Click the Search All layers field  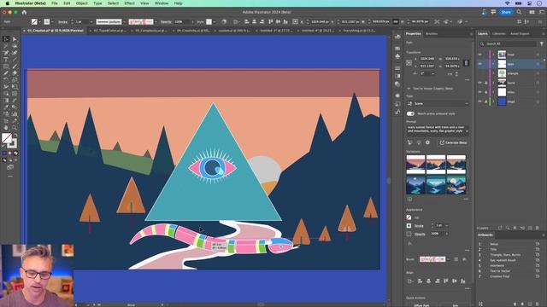(508, 43)
